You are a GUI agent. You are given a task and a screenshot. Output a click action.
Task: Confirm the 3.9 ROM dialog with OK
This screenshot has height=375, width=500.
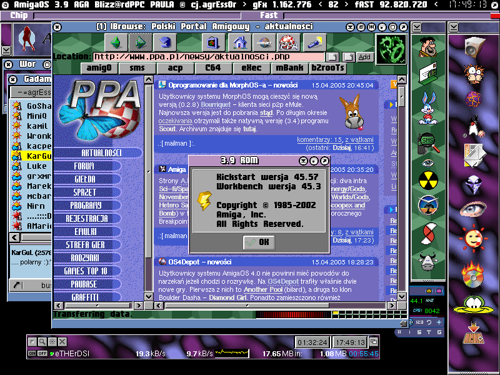259,242
